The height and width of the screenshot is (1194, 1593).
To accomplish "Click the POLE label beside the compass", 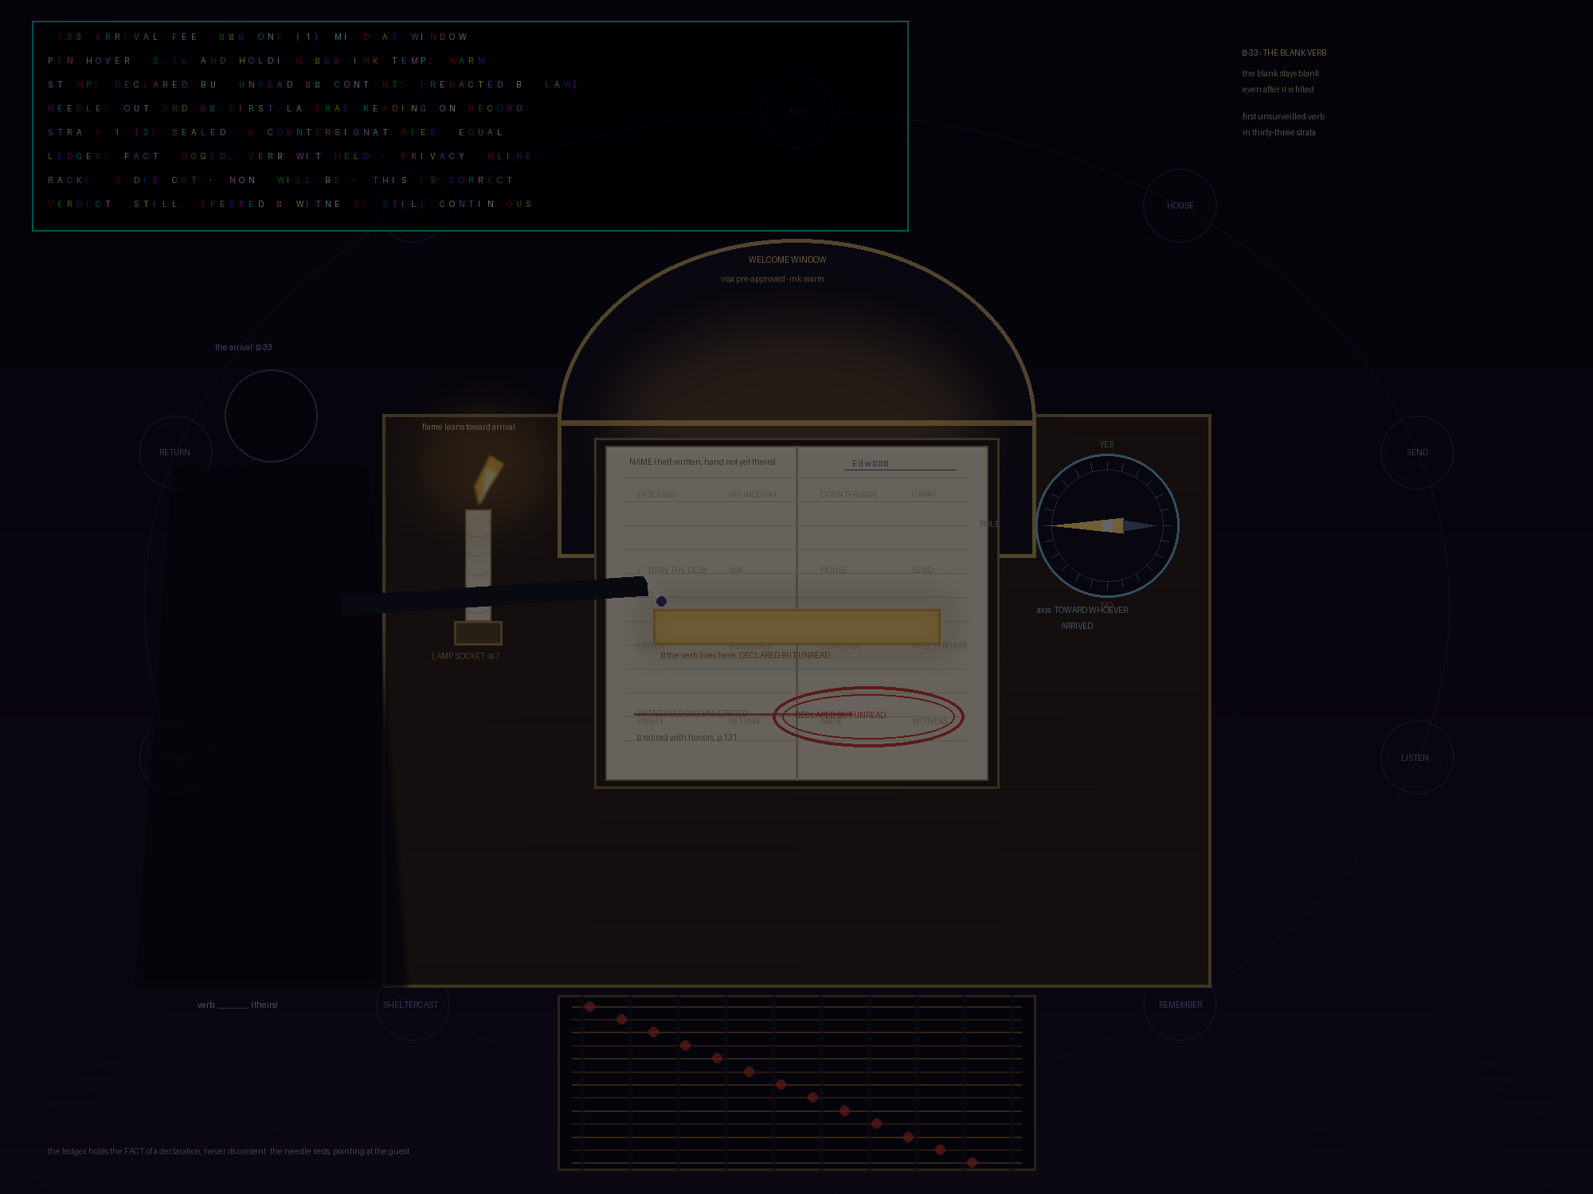I will click(x=989, y=524).
